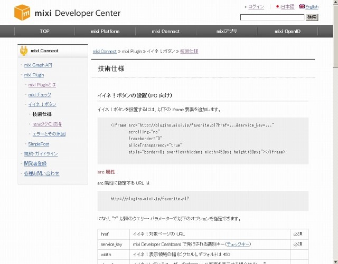Click the mixi Connect sidebar heading link
Image resolution: width=338 pixels, height=264 pixels.
(x=44, y=51)
